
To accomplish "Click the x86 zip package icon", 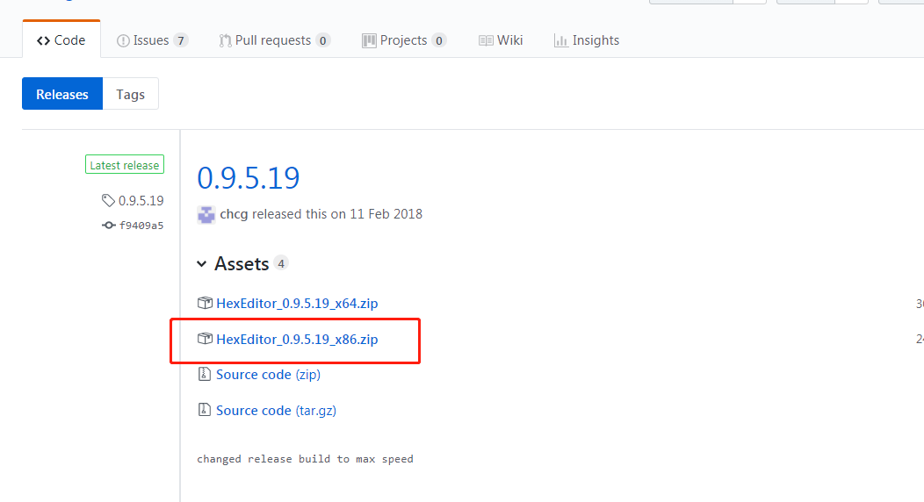I will click(205, 339).
